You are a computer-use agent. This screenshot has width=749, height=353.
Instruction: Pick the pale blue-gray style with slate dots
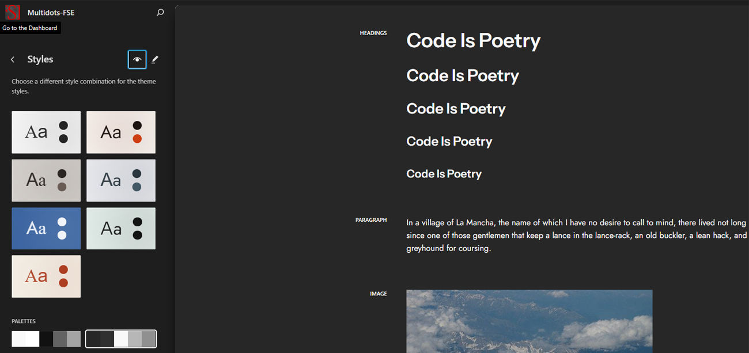pos(121,180)
